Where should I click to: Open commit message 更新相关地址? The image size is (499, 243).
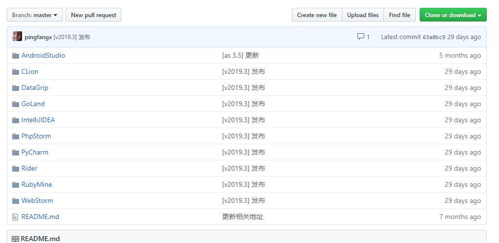(243, 217)
